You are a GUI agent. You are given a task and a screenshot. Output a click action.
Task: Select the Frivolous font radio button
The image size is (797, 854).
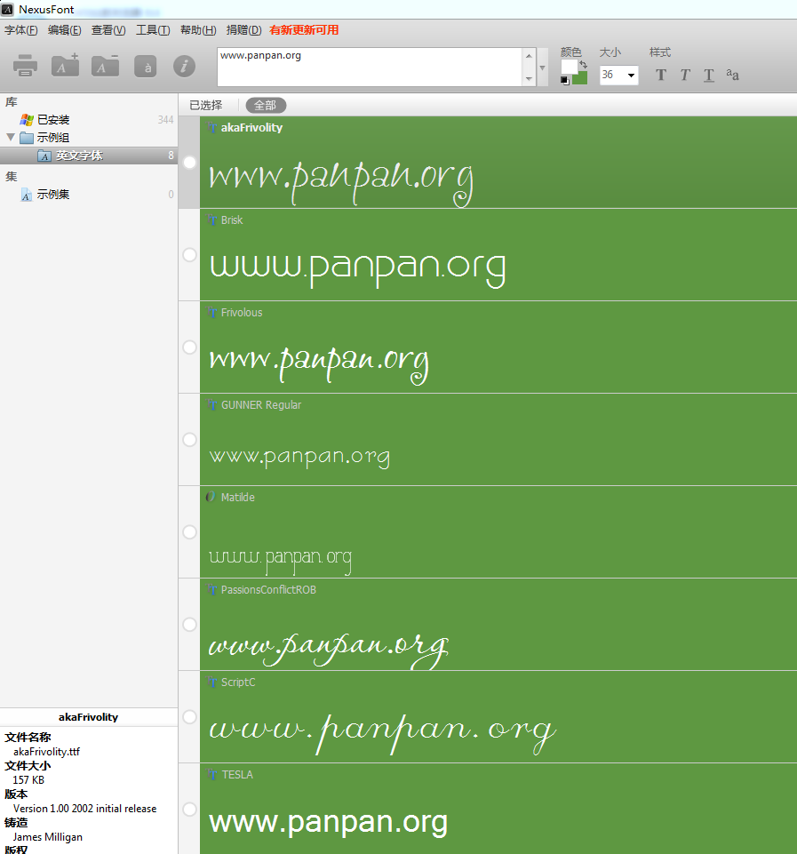189,347
